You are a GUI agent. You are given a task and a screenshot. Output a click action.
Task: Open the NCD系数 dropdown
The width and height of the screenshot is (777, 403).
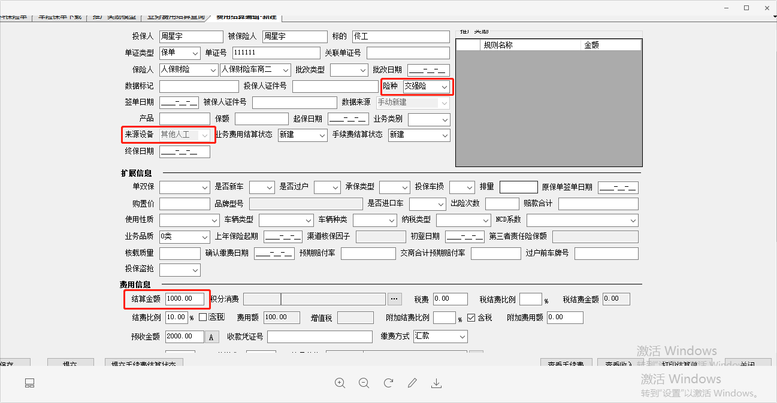pyautogui.click(x=582, y=220)
